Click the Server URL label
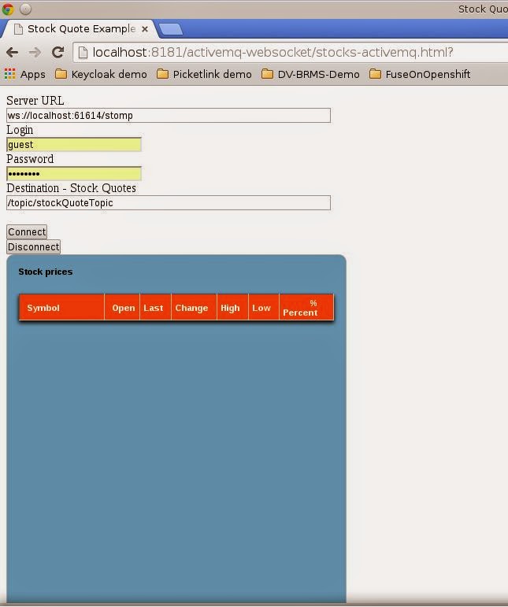The height and width of the screenshot is (607, 508). (x=35, y=101)
